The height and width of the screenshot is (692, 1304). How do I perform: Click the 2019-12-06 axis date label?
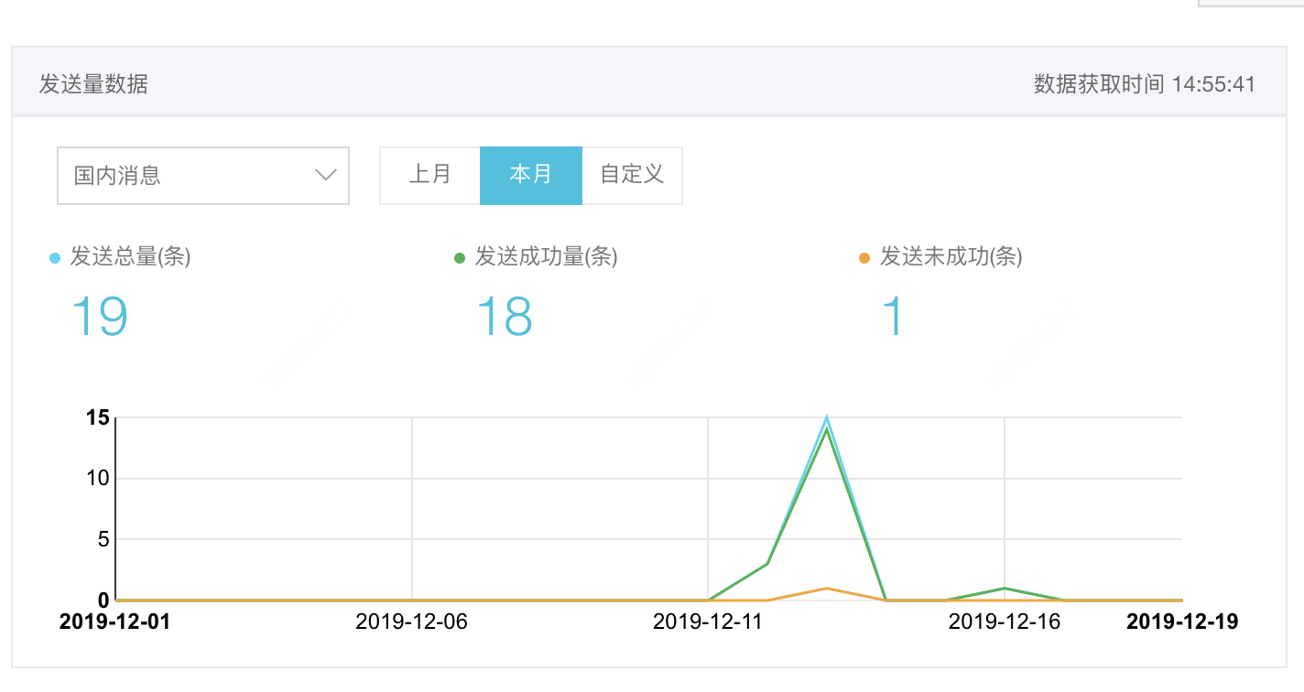[411, 622]
